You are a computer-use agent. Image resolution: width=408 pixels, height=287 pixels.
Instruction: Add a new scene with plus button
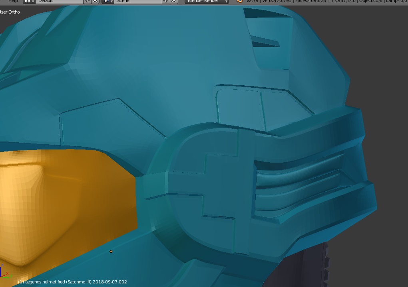(166, 1)
